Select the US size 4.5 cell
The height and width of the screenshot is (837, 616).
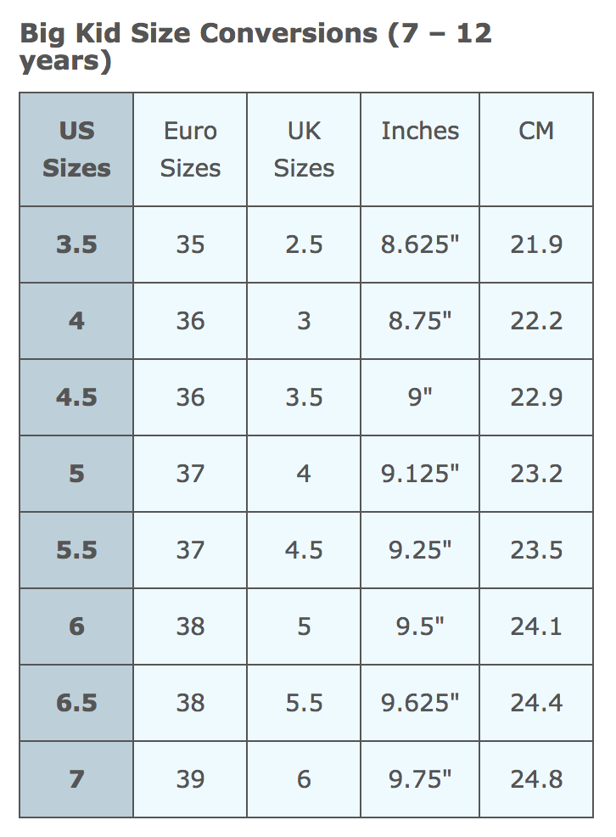(76, 397)
